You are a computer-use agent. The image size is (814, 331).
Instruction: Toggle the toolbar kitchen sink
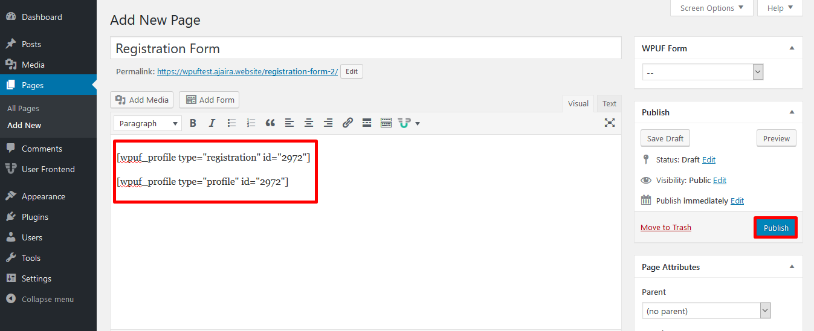tap(386, 123)
